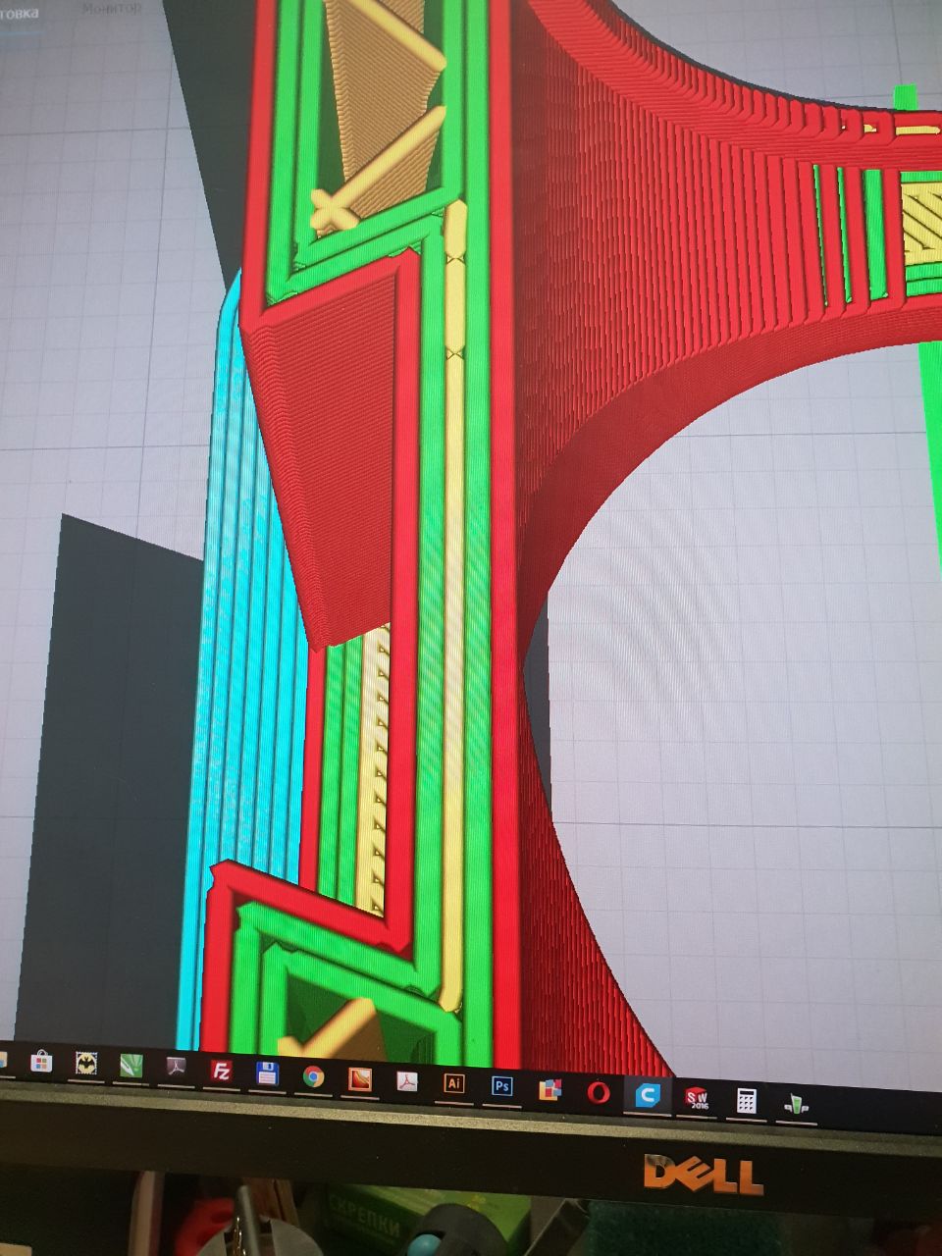Launch the green leaf app in taskbar
Viewport: 942px width, 1256px height.
pos(131,1066)
